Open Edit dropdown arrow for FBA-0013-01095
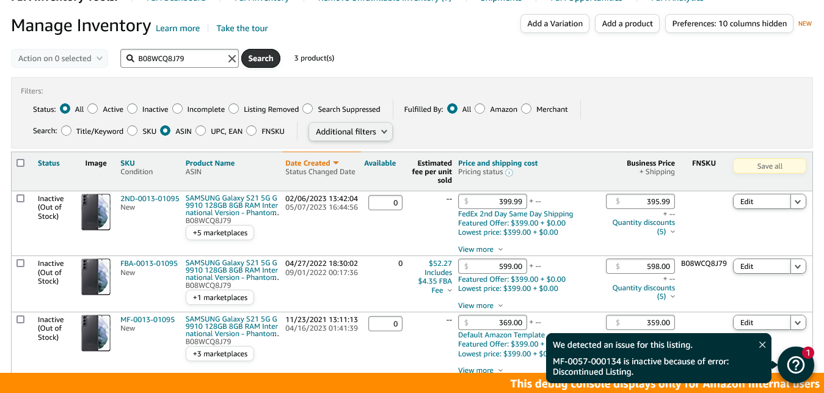Image resolution: width=824 pixels, height=393 pixels. point(798,266)
